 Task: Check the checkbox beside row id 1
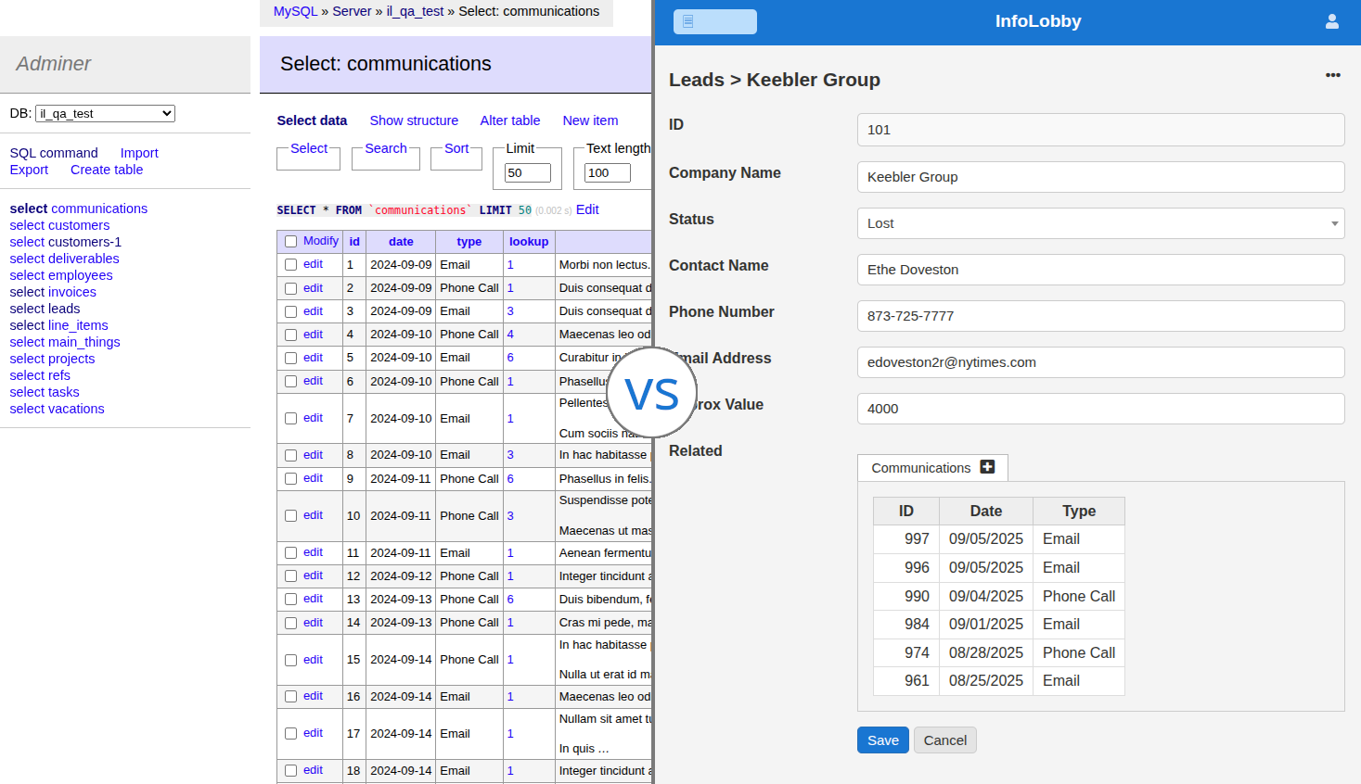tap(290, 264)
